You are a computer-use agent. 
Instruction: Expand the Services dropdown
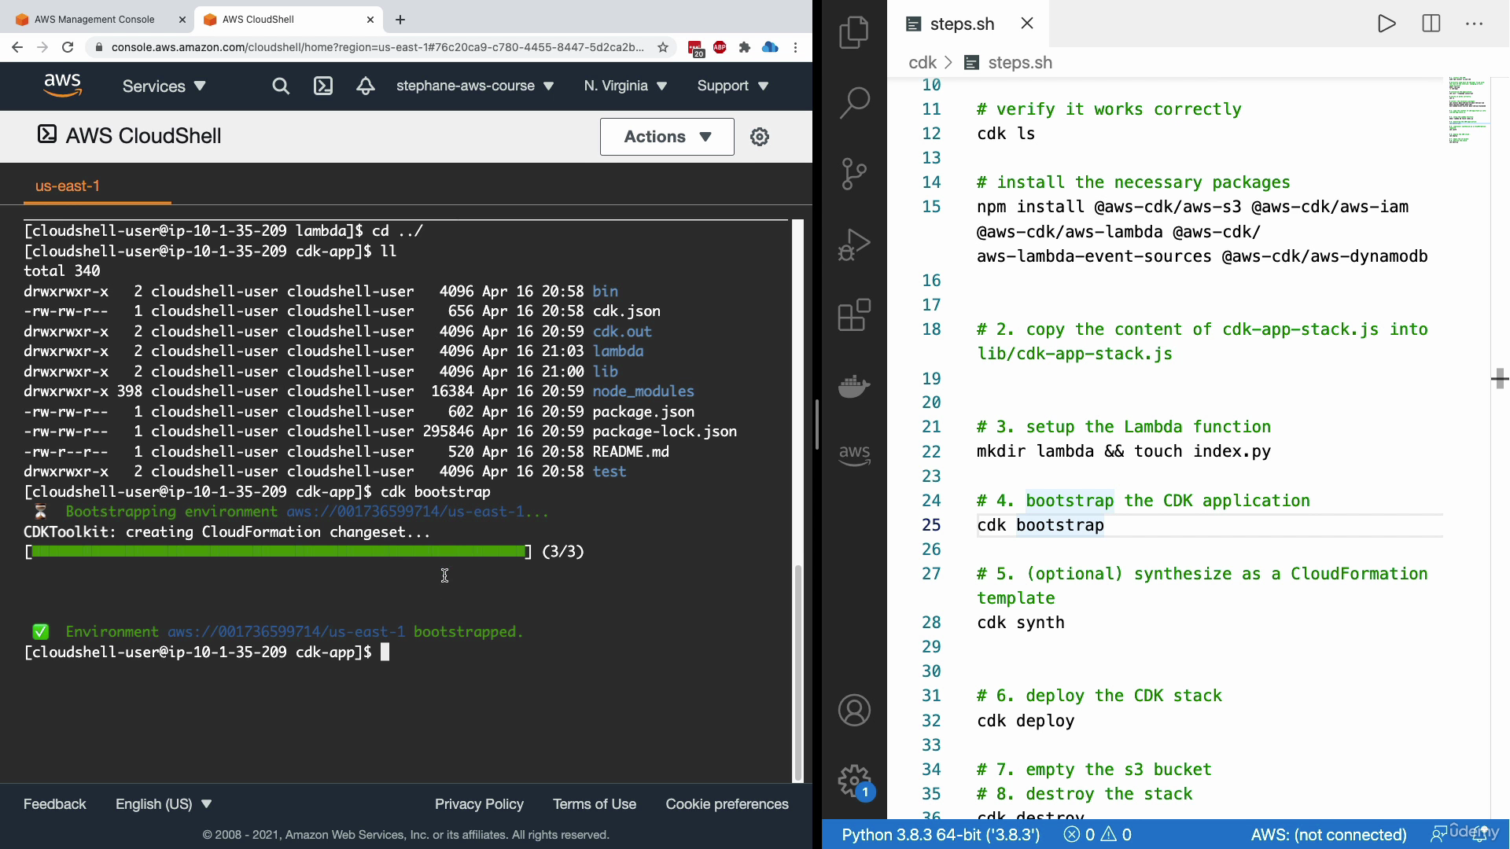coord(164,86)
